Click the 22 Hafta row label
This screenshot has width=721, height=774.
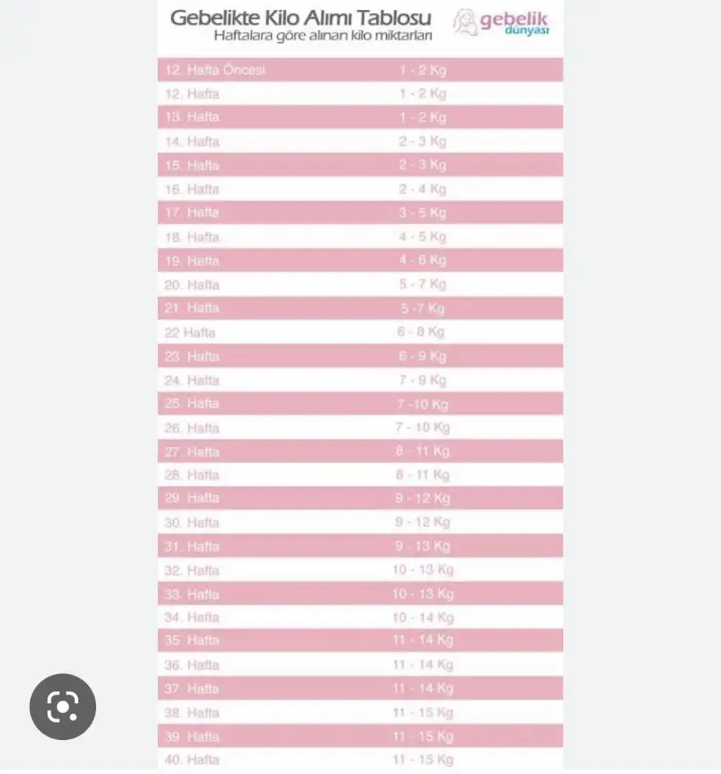190,332
